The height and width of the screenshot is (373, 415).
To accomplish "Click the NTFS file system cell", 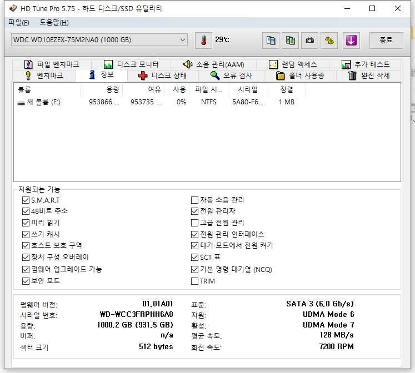I will pyautogui.click(x=209, y=102).
